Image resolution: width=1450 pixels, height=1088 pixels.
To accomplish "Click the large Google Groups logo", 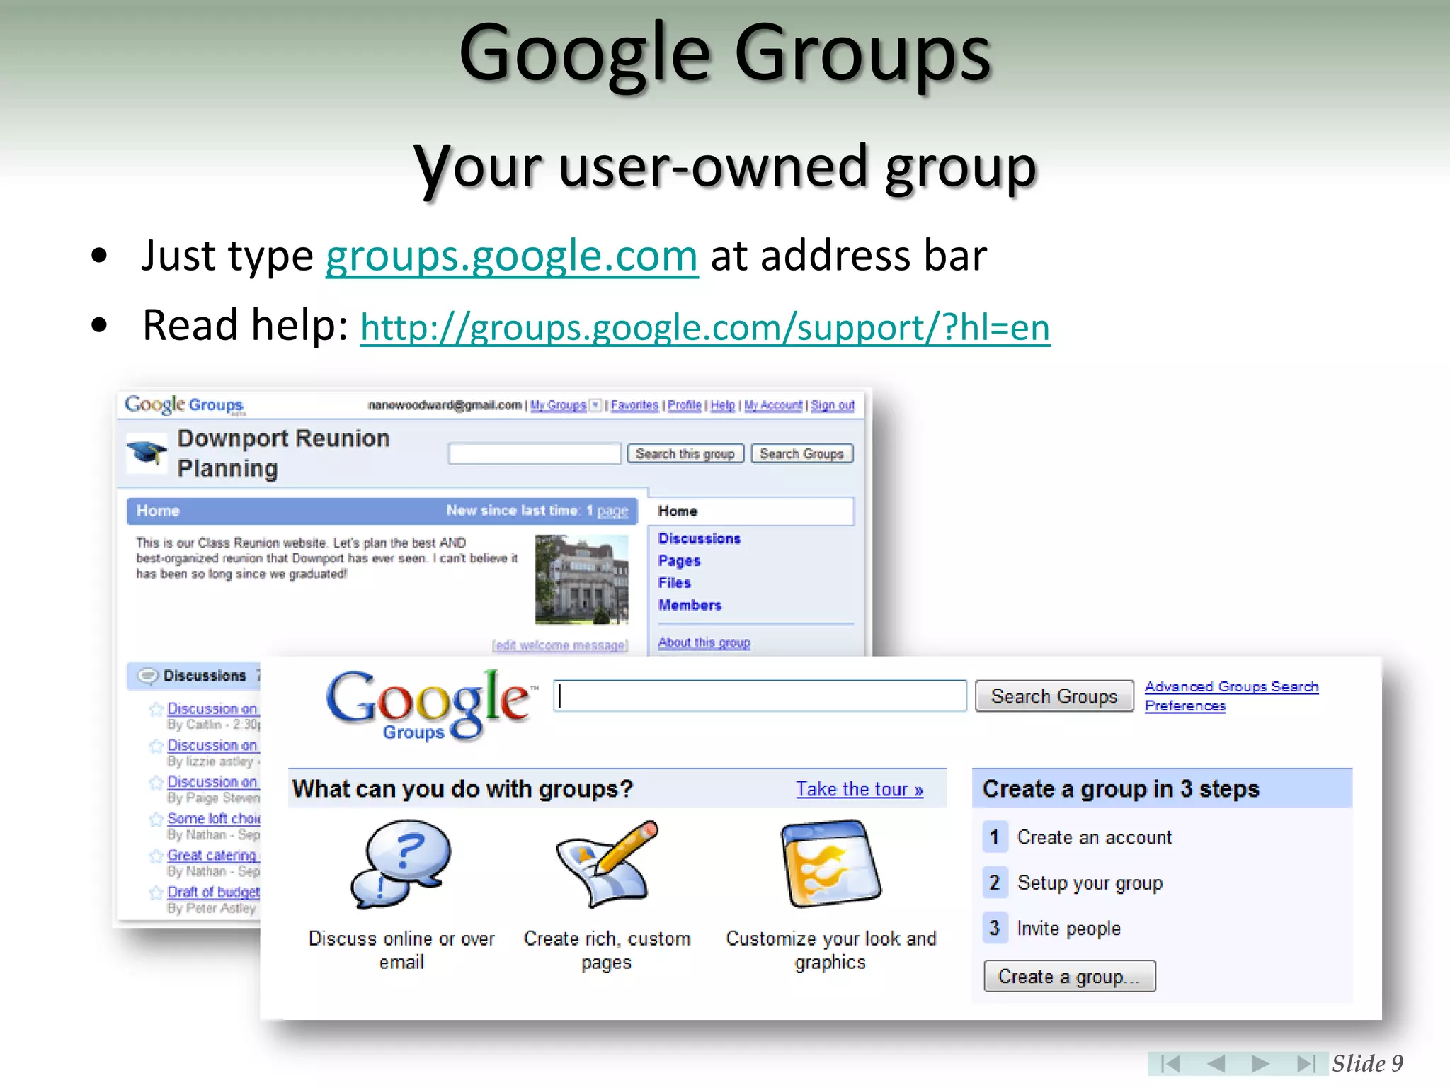I will point(429,705).
